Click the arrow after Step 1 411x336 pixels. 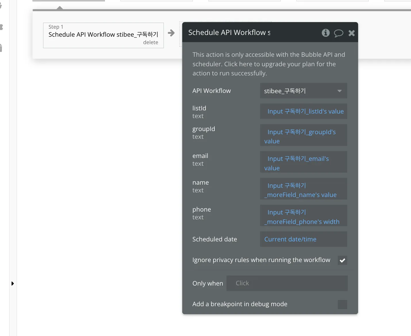click(171, 33)
